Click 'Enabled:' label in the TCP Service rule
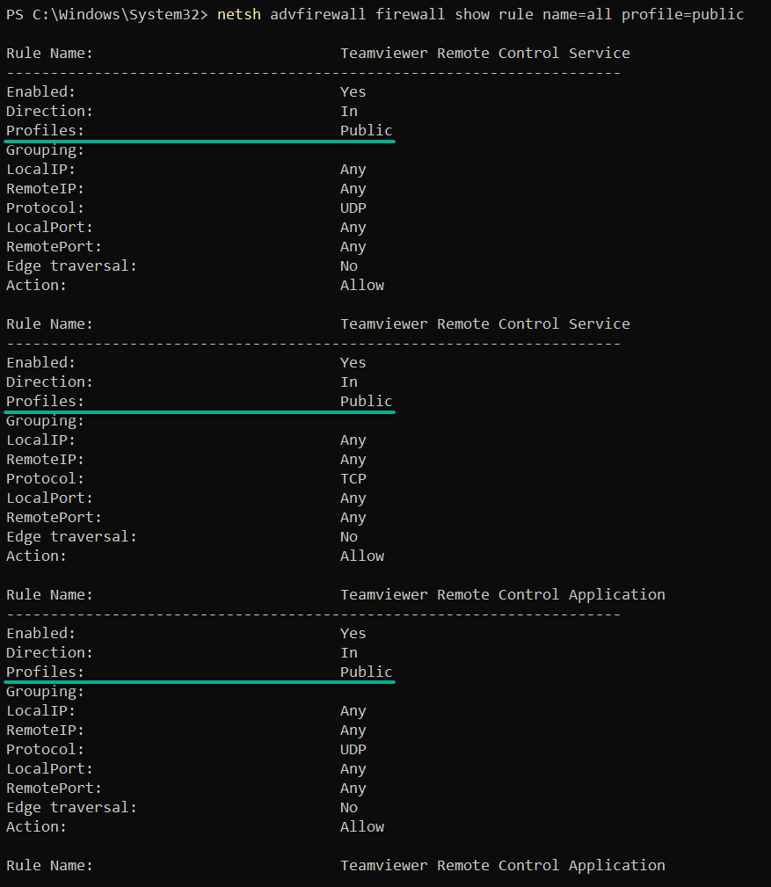Image resolution: width=771 pixels, height=887 pixels. tap(40, 362)
